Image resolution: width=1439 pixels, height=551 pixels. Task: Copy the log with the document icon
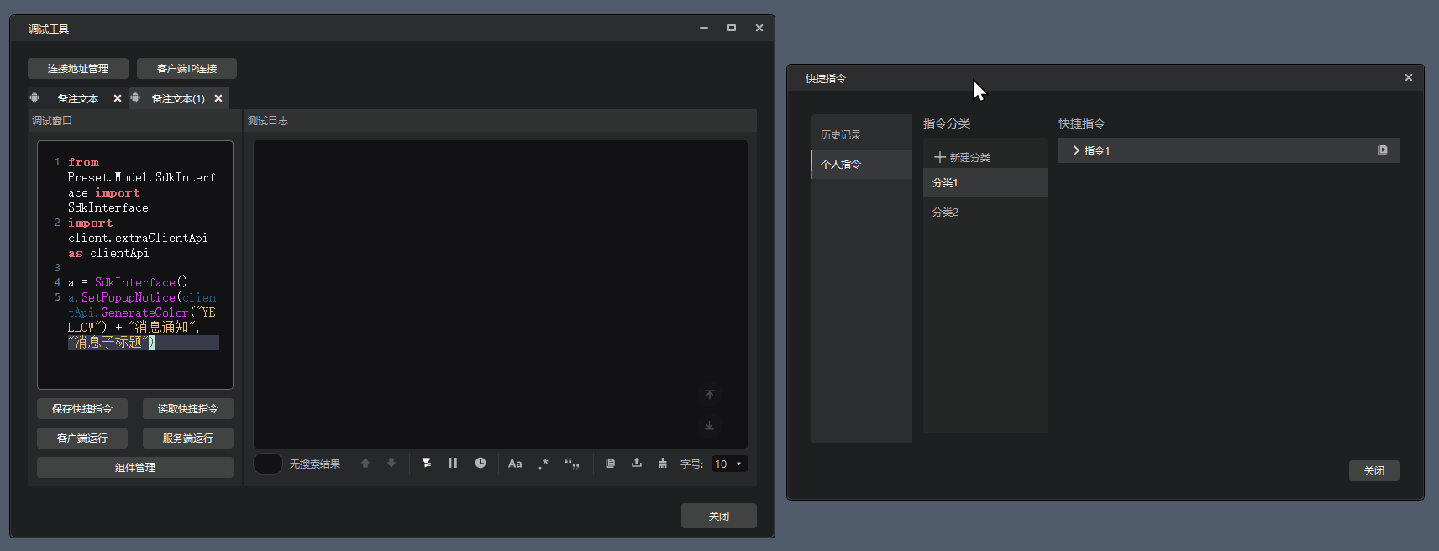coord(610,463)
